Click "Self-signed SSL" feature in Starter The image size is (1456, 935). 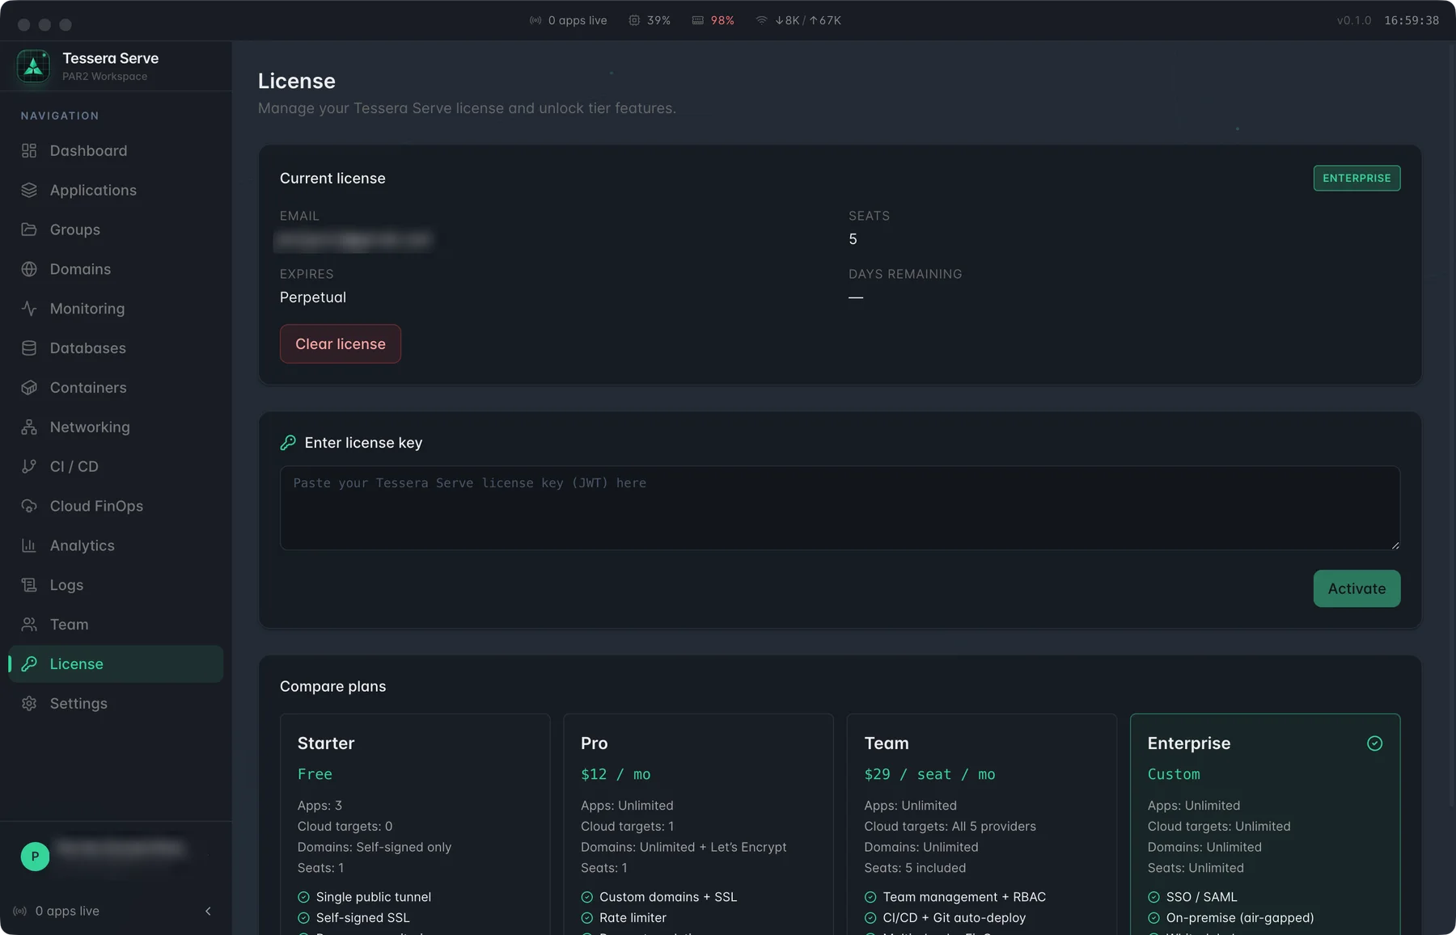tap(362, 918)
